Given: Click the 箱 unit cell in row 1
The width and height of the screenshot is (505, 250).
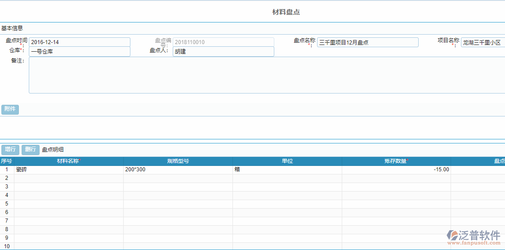Looking at the screenshot, I should click(287, 170).
